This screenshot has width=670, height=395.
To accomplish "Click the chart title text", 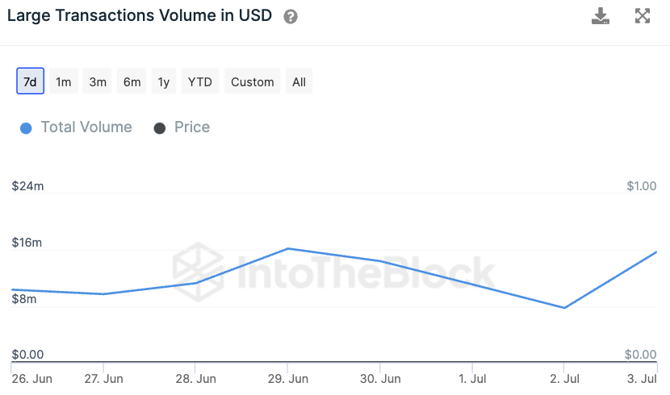I will click(139, 16).
